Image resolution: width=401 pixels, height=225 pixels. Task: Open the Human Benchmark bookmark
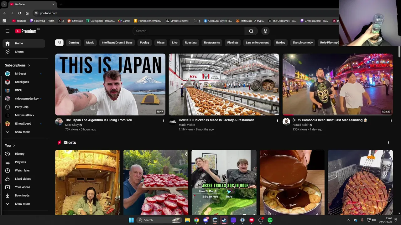pos(148,21)
